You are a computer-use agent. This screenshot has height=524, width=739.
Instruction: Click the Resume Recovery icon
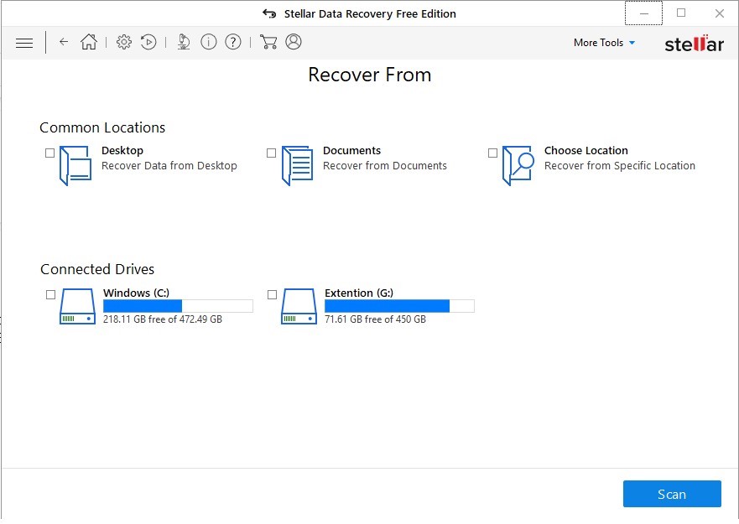click(148, 42)
